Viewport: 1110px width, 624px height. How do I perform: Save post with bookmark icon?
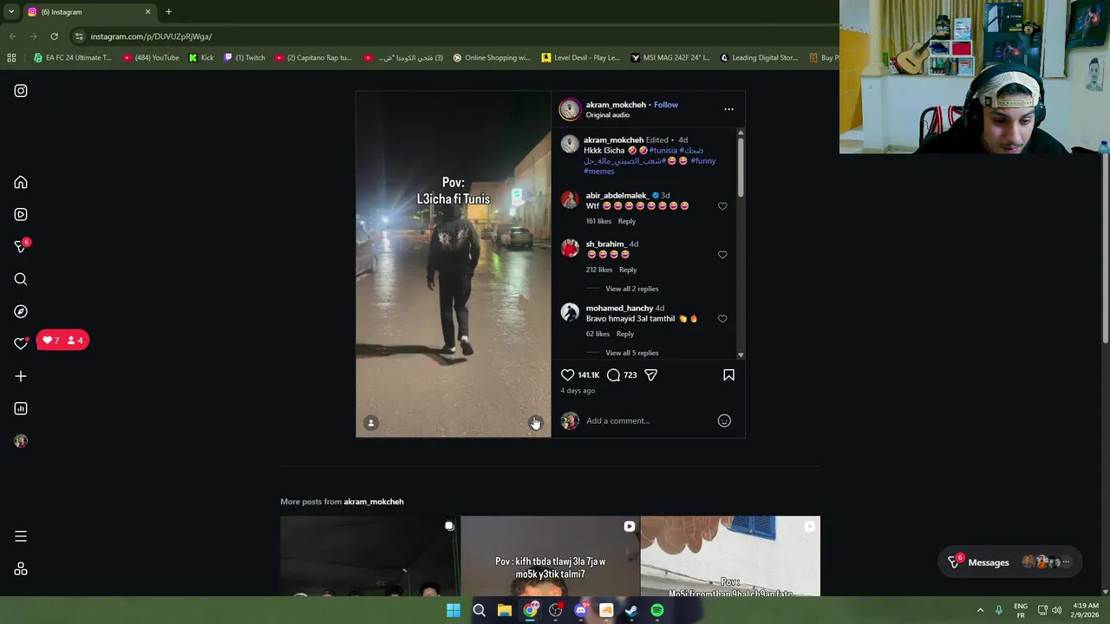pyautogui.click(x=728, y=374)
